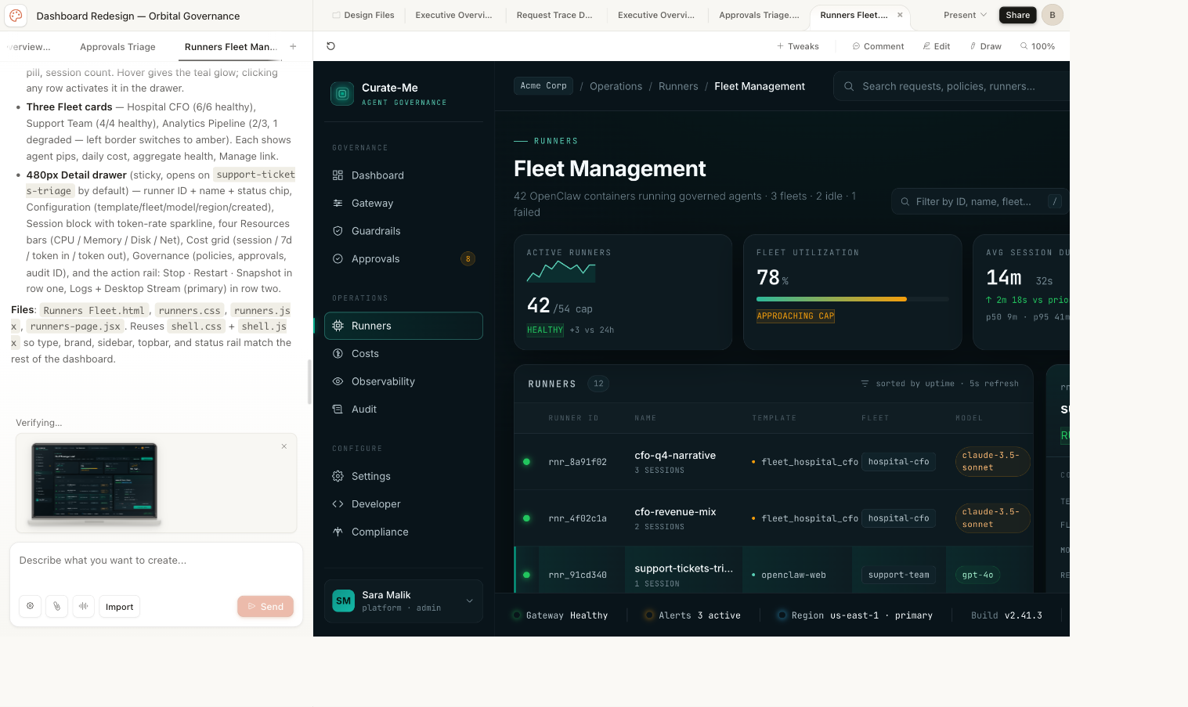Expand the Sara Malik user menu
This screenshot has width=1188, height=707.
pyautogui.click(x=469, y=601)
